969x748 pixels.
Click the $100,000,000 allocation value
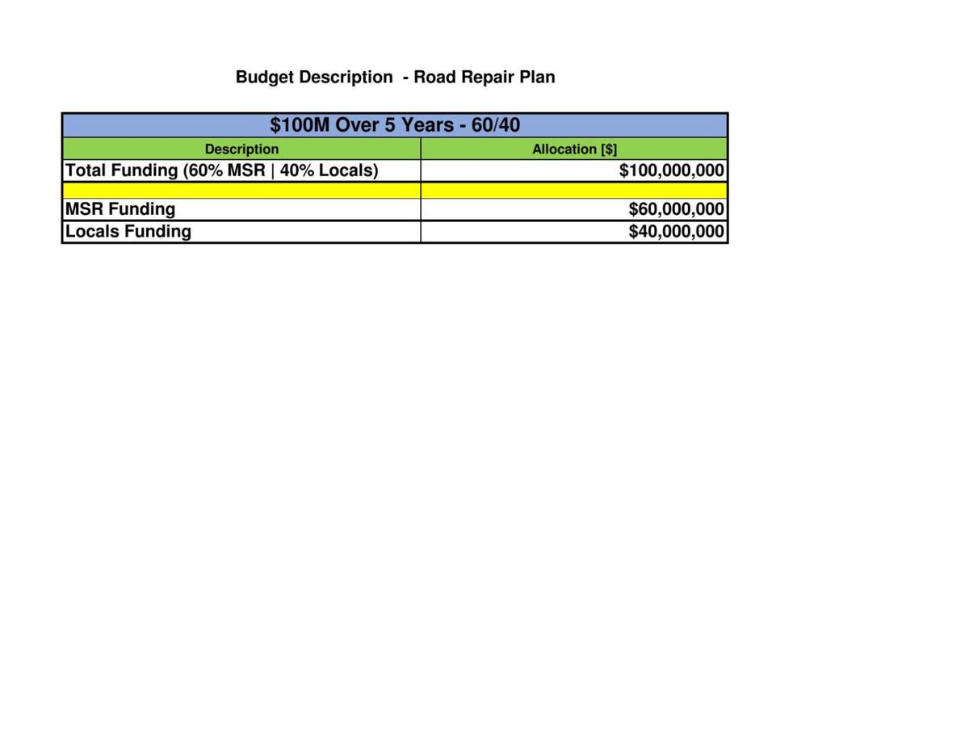point(672,170)
